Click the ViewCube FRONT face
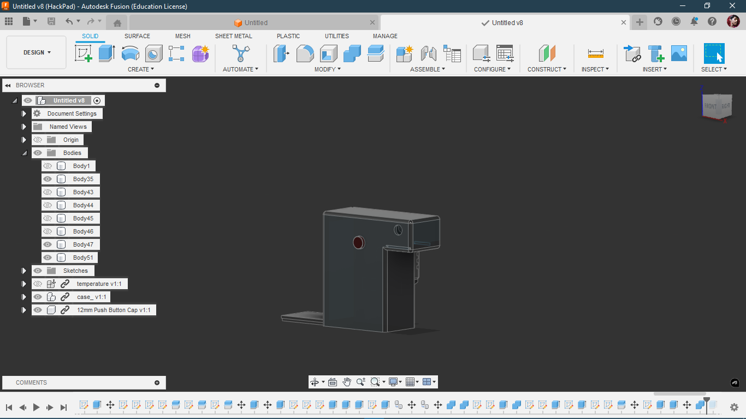The height and width of the screenshot is (419, 746). [x=710, y=106]
